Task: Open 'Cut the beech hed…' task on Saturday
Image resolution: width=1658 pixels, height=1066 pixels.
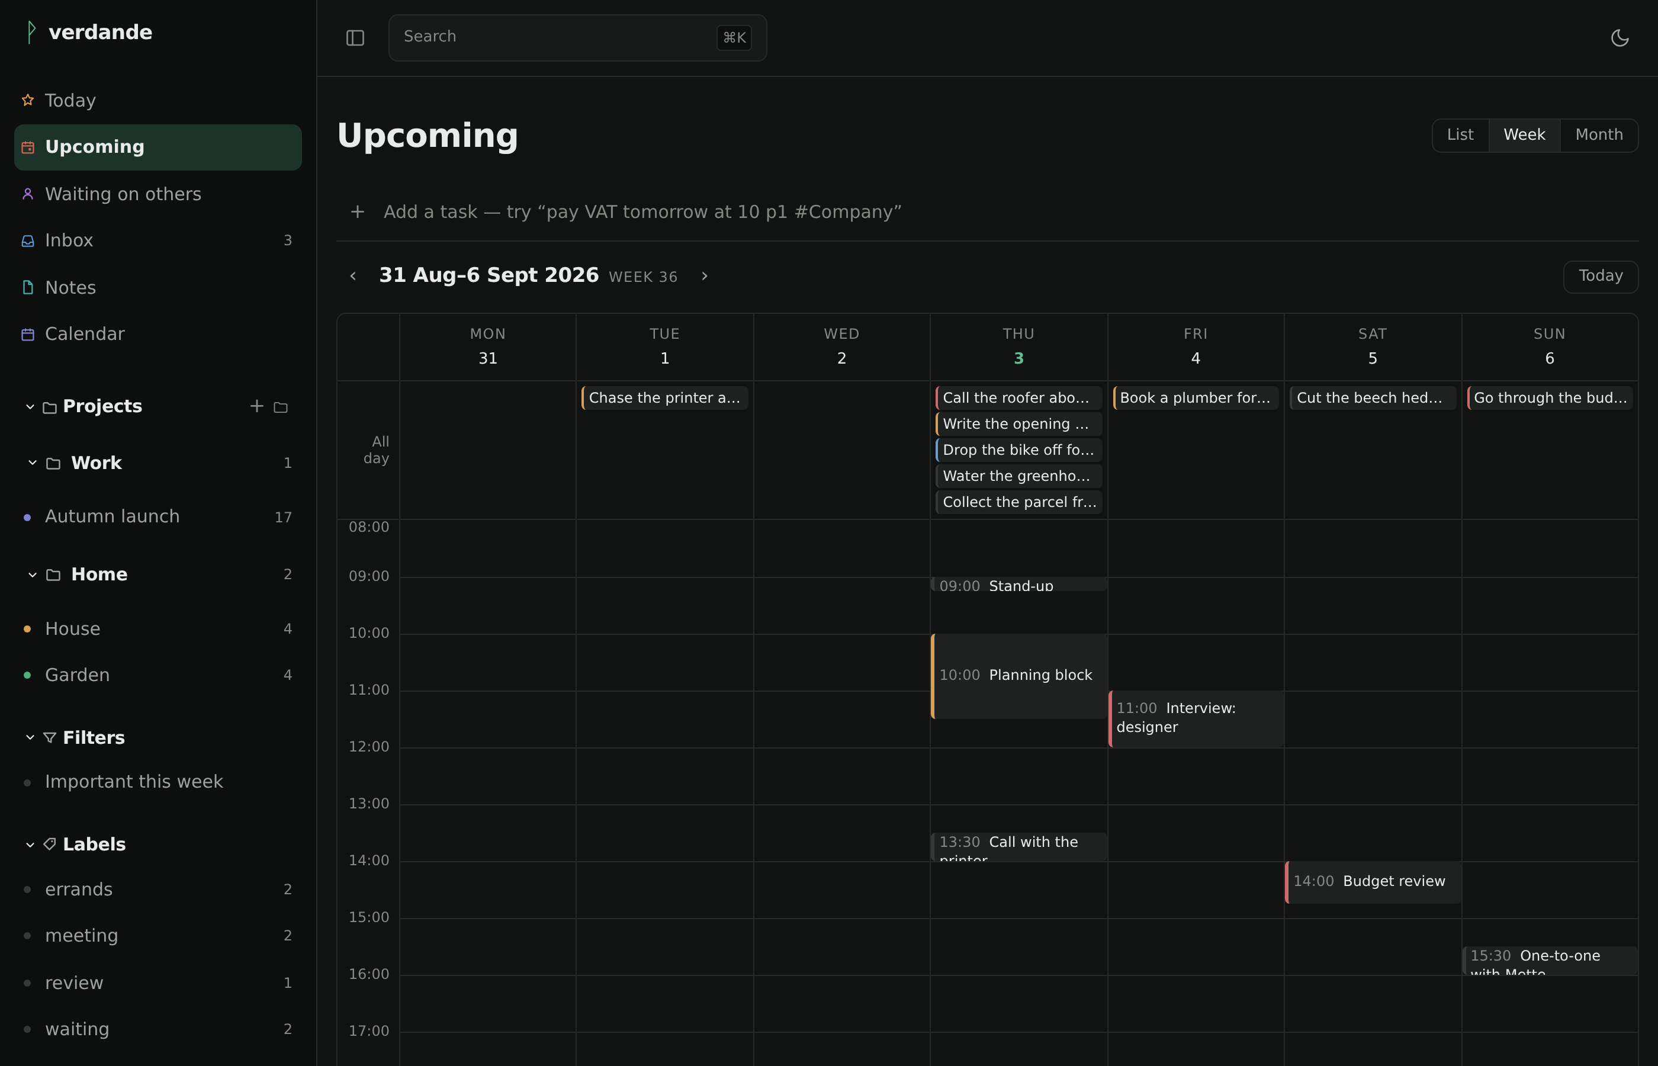Action: pos(1373,398)
